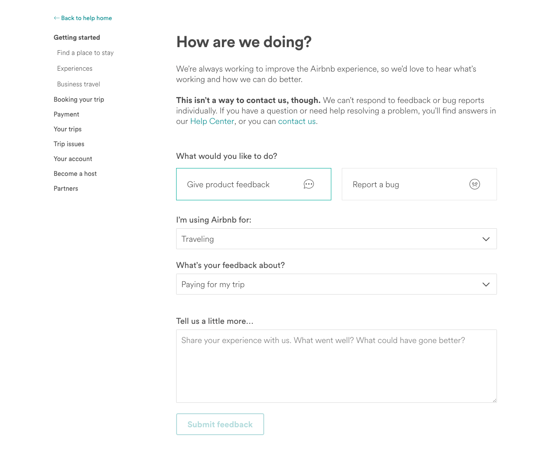Screen dimensions: 558x453
Task: Open the Experiences help topic
Action: click(x=75, y=69)
